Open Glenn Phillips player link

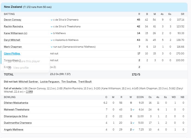pyautogui.click(x=12, y=54)
